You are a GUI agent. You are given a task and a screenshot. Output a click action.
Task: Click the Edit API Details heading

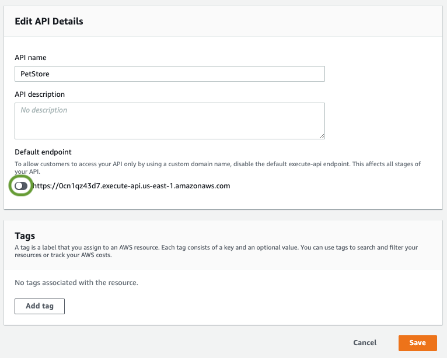[49, 22]
